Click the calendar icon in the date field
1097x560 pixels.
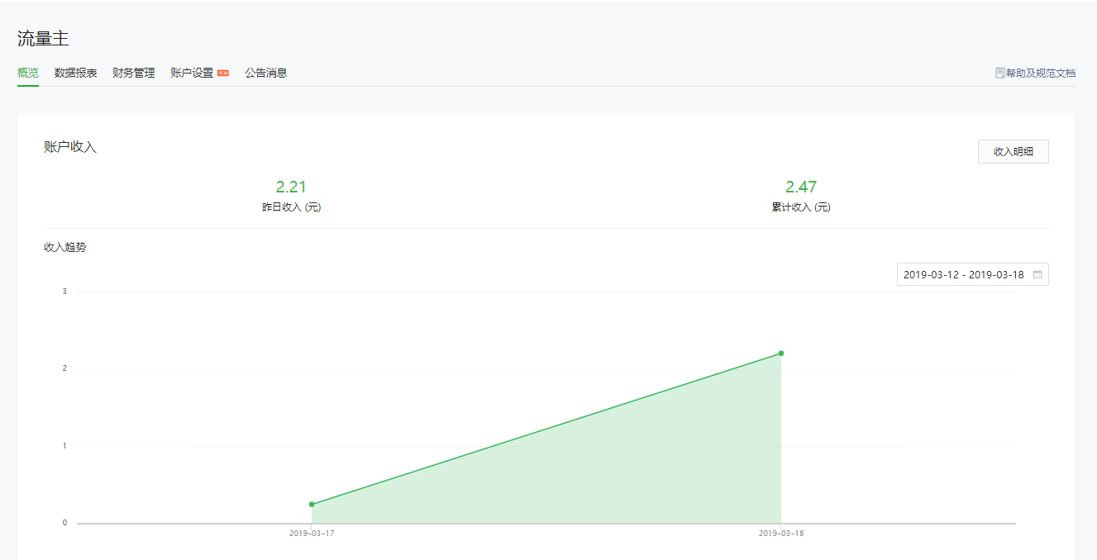(x=1037, y=274)
